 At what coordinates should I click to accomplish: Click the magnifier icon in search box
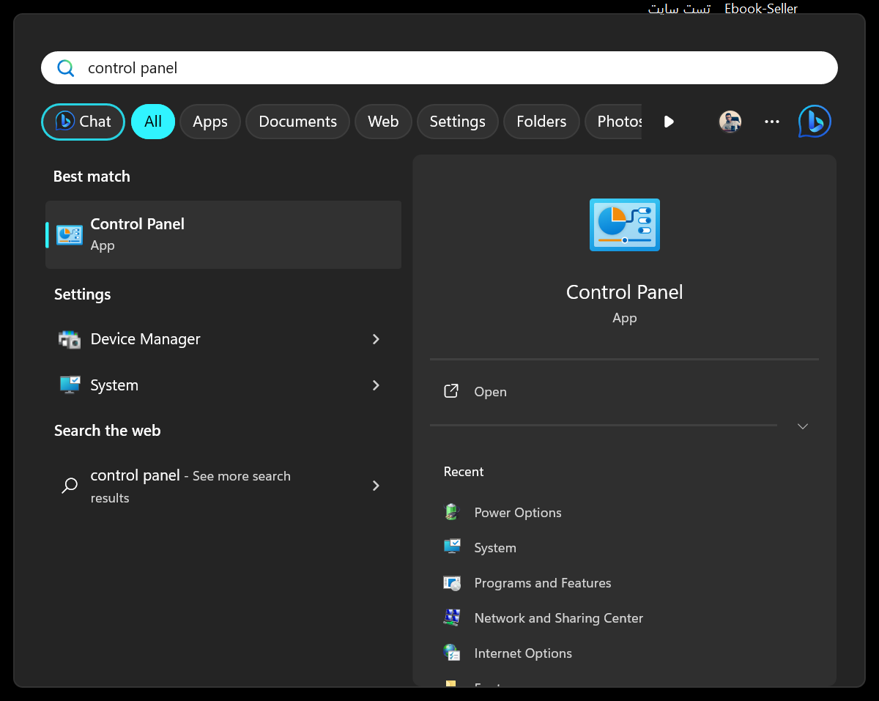click(x=66, y=68)
